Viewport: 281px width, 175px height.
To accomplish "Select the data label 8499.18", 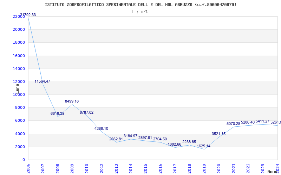I will [x=72, y=101].
